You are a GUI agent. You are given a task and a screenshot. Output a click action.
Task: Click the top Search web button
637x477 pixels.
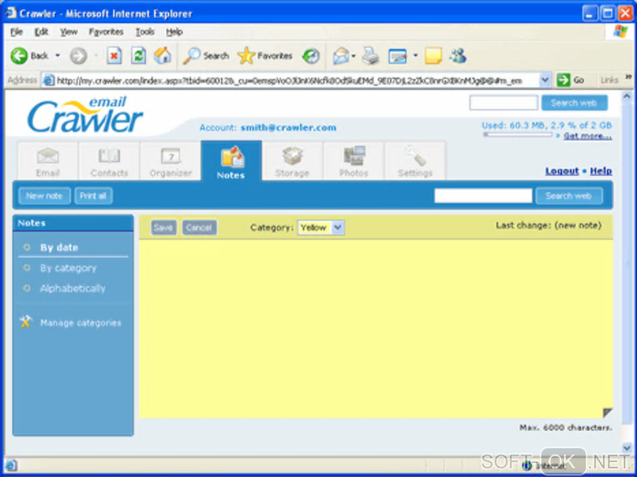574,103
